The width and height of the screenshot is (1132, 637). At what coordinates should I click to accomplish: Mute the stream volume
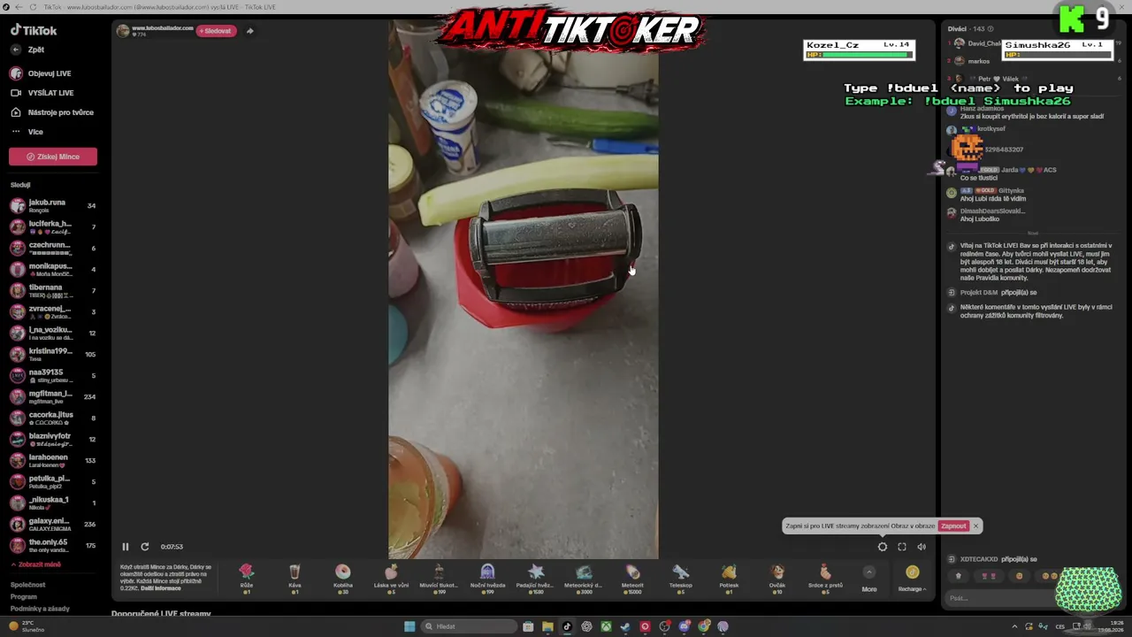click(922, 547)
